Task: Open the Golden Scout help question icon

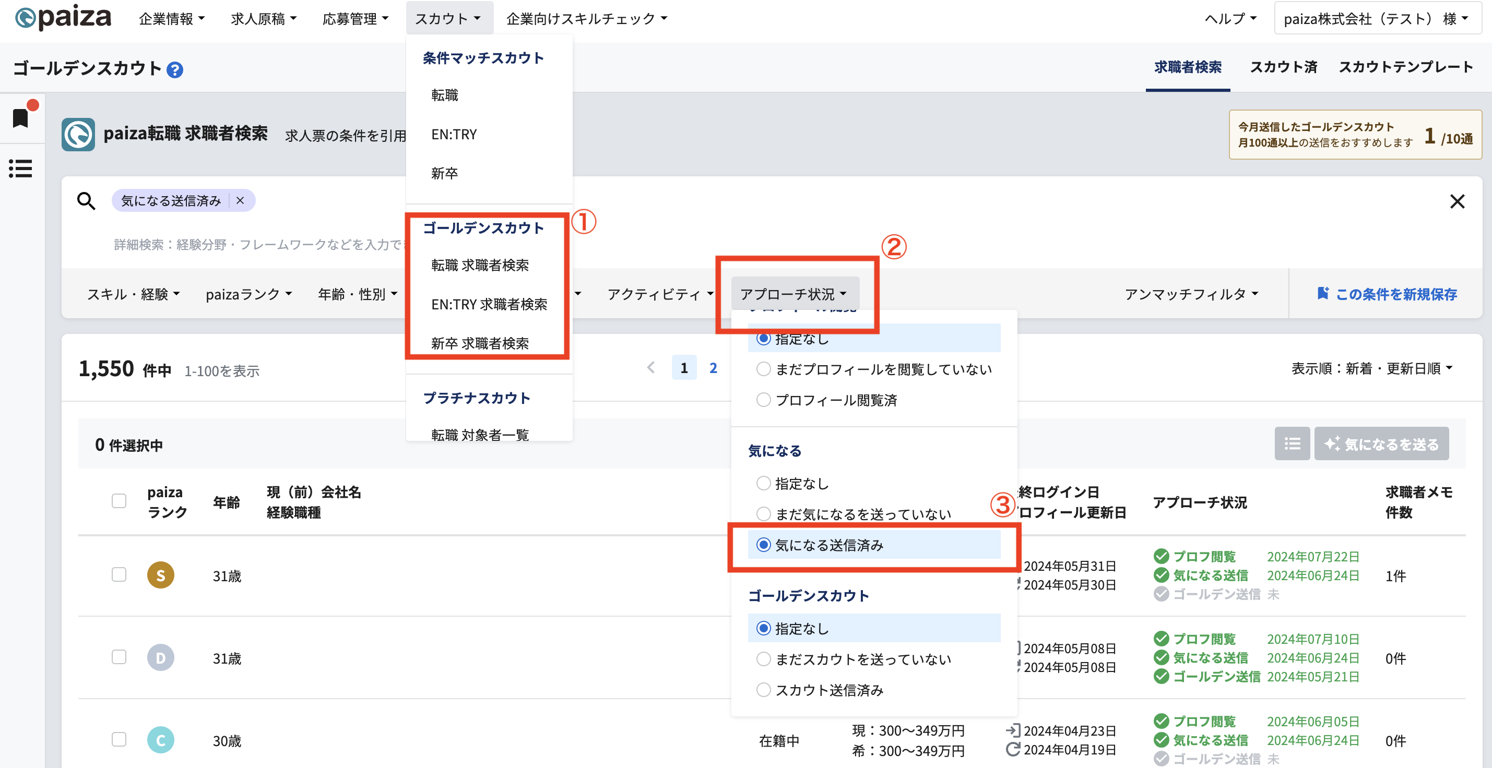Action: pyautogui.click(x=175, y=70)
